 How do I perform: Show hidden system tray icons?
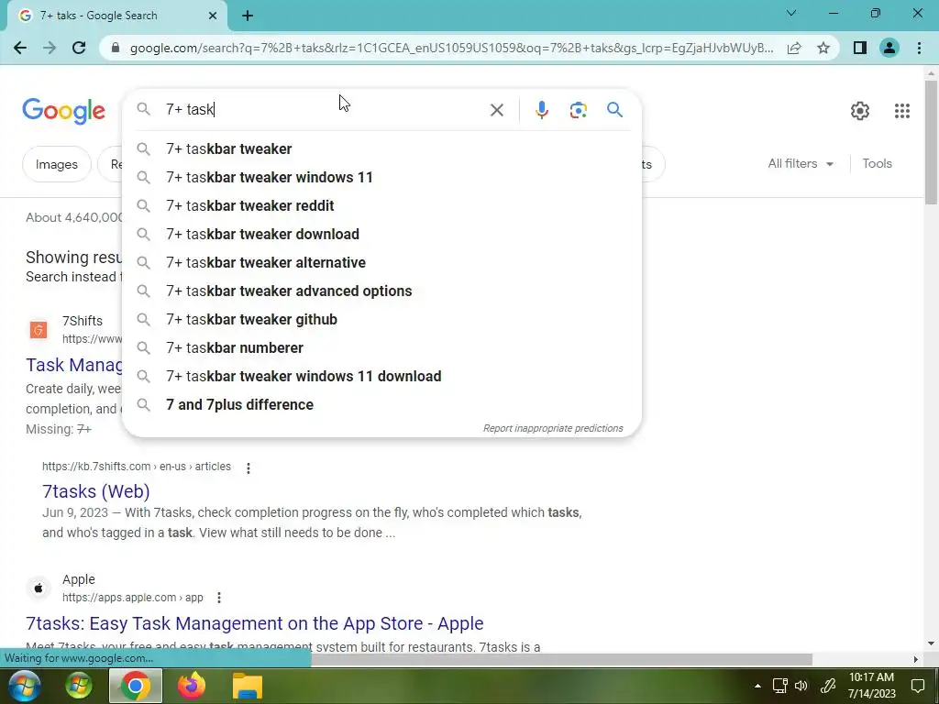point(757,686)
